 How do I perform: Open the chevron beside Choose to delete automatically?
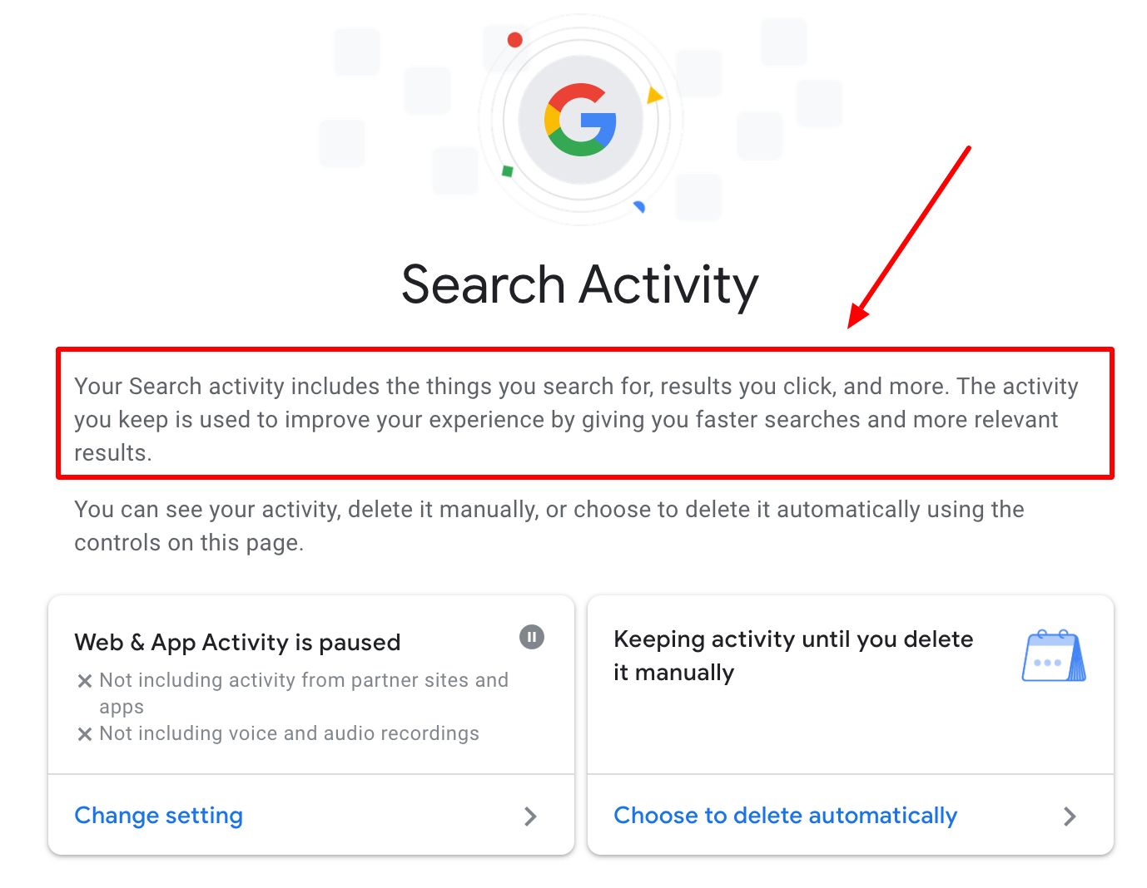click(x=1070, y=816)
